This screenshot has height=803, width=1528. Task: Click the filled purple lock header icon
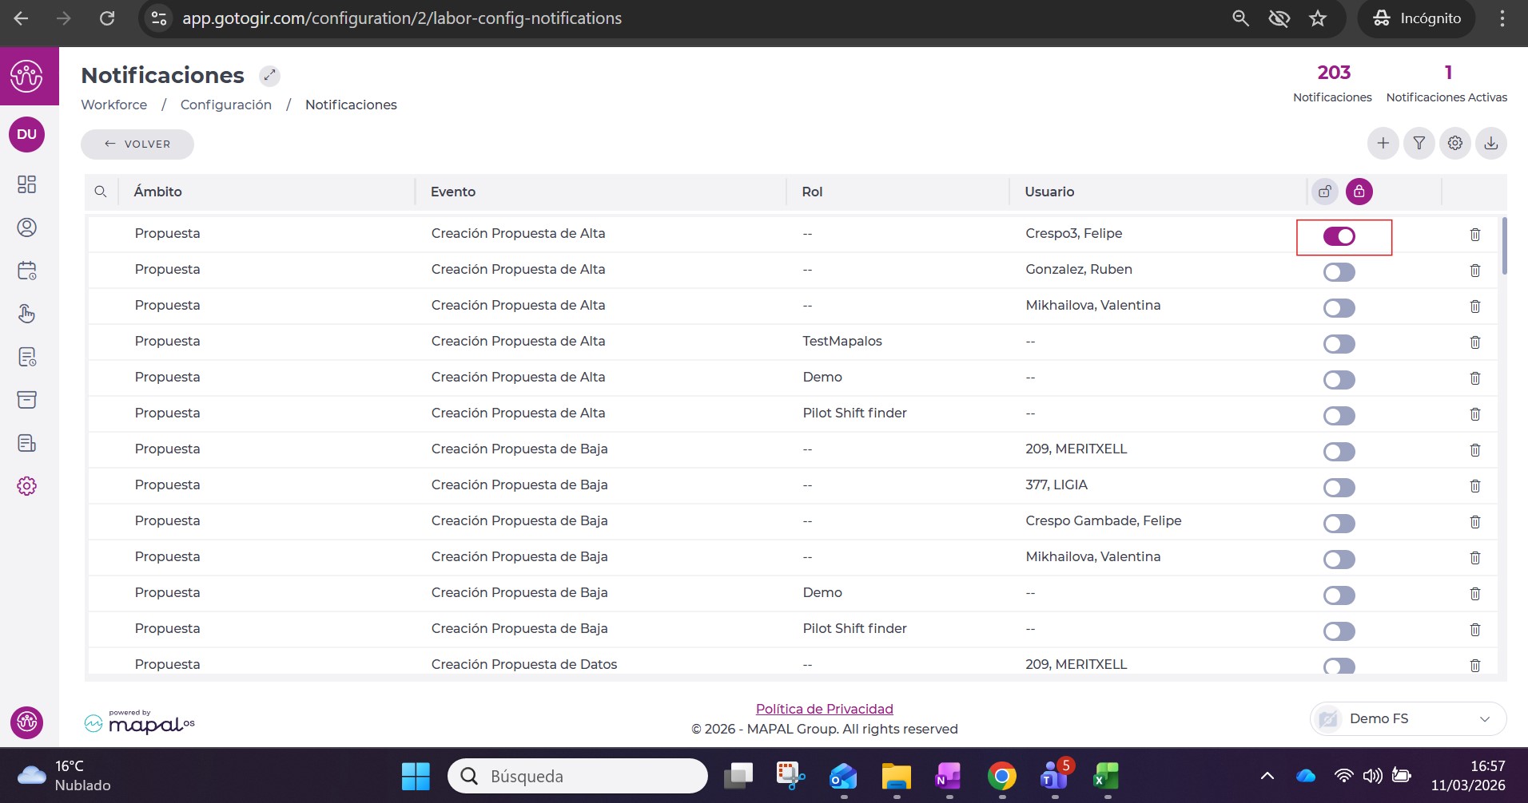[1359, 192]
